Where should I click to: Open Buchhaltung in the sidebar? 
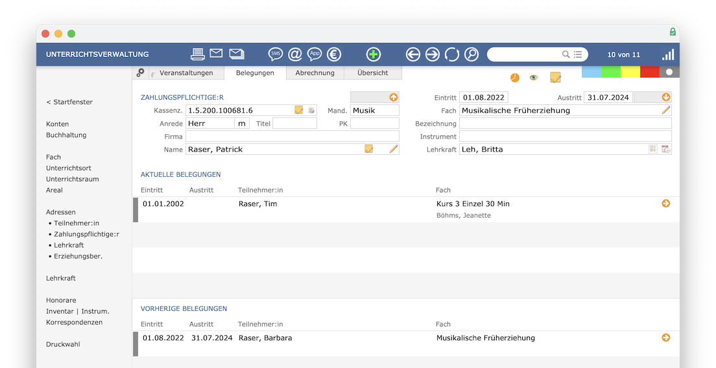pyautogui.click(x=66, y=135)
